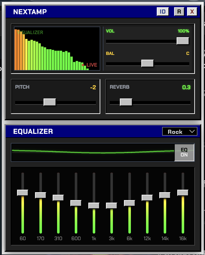Click the 12k equalizer fader knob
Image resolution: width=205 pixels, height=255 pixels.
coord(147,198)
